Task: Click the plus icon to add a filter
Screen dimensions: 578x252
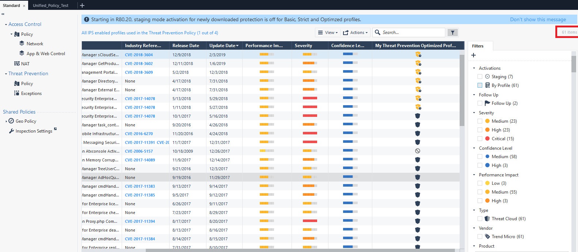Action: (x=474, y=55)
